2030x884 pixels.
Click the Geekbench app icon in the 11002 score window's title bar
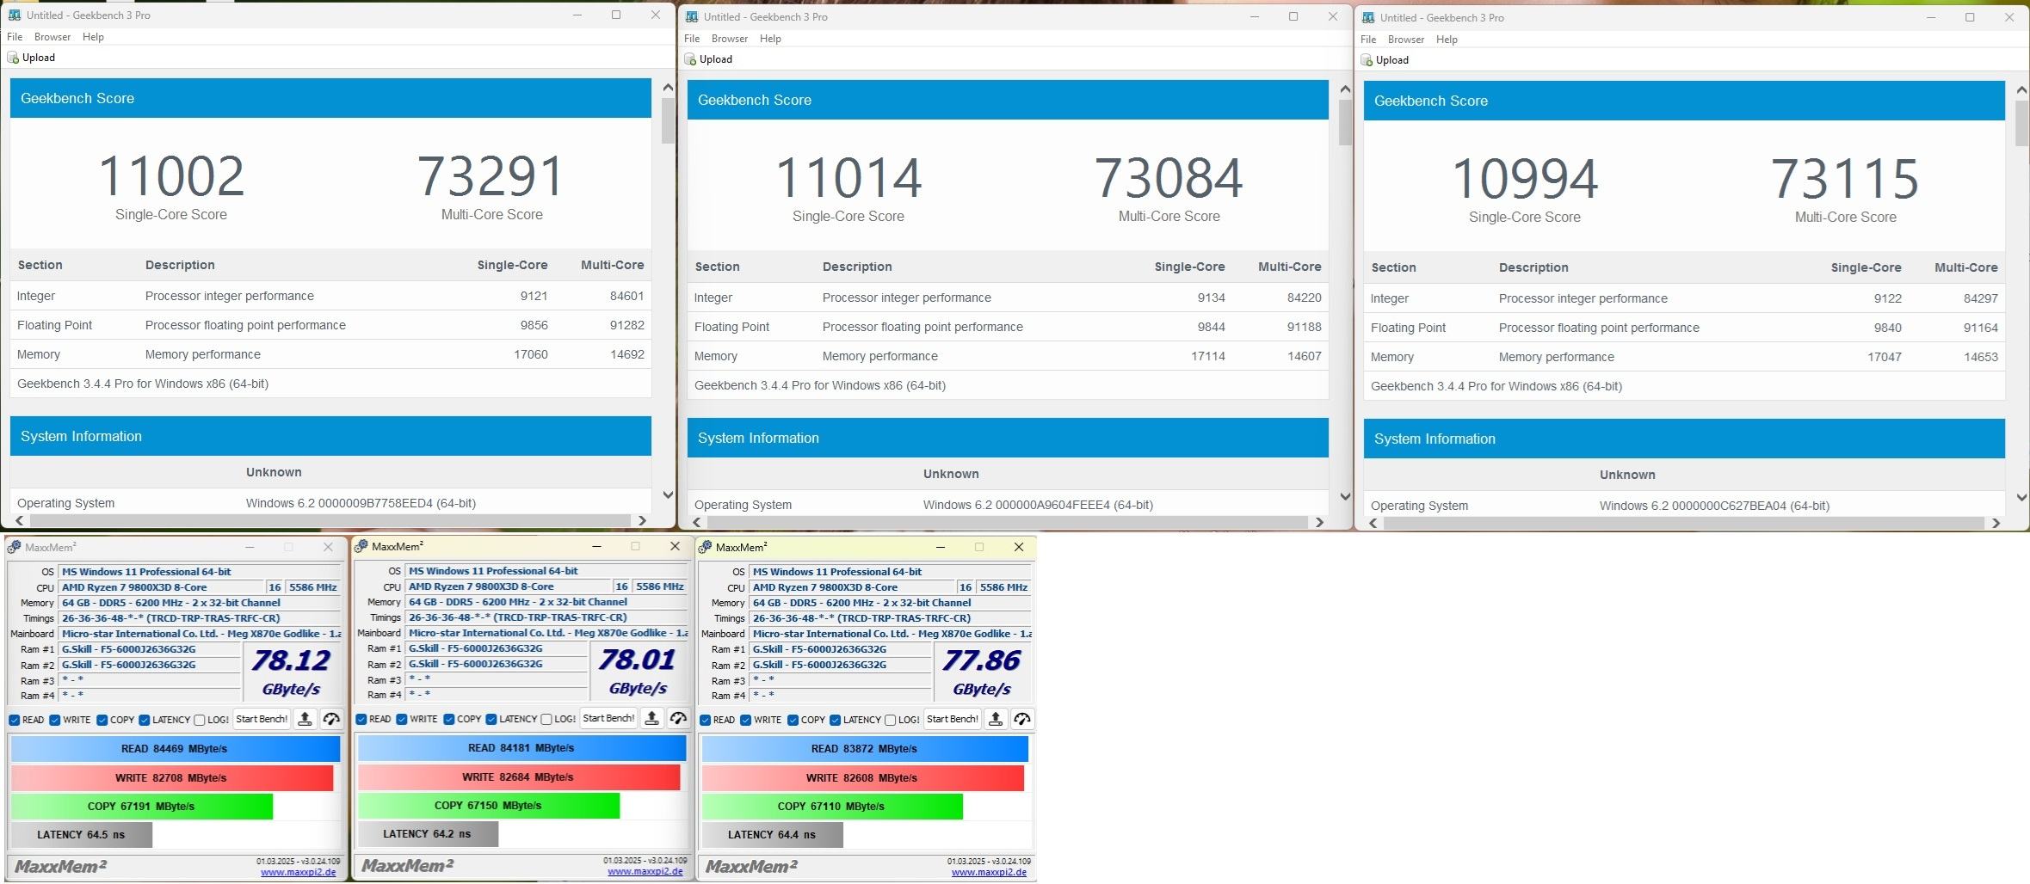click(x=15, y=15)
